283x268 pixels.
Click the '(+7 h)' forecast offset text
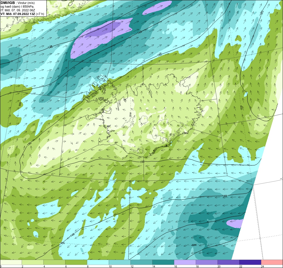pos(40,14)
